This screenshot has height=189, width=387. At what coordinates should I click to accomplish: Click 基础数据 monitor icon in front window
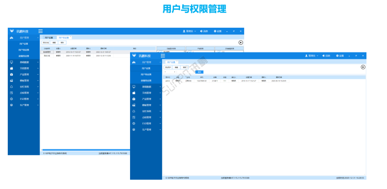click(x=134, y=87)
